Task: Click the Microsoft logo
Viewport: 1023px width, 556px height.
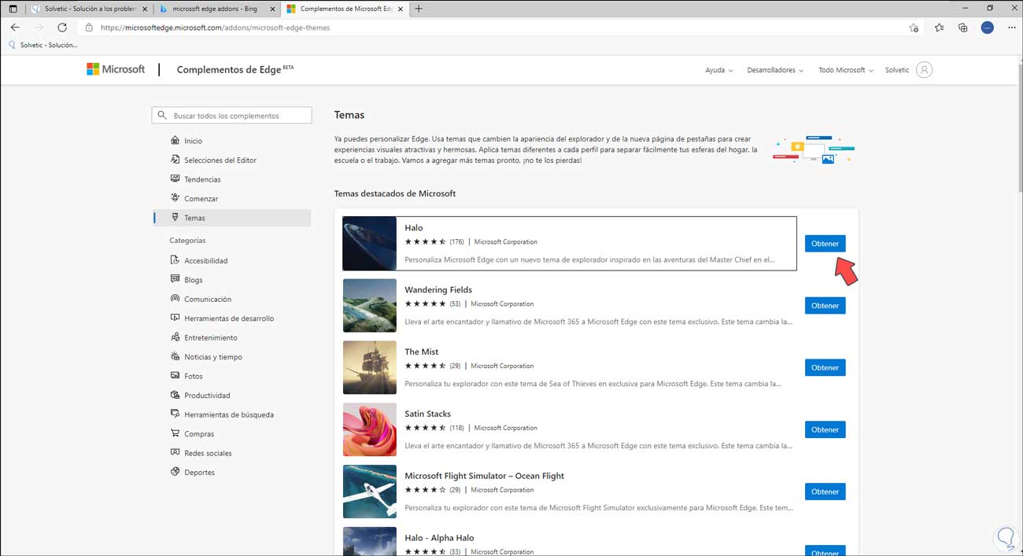Action: click(116, 69)
